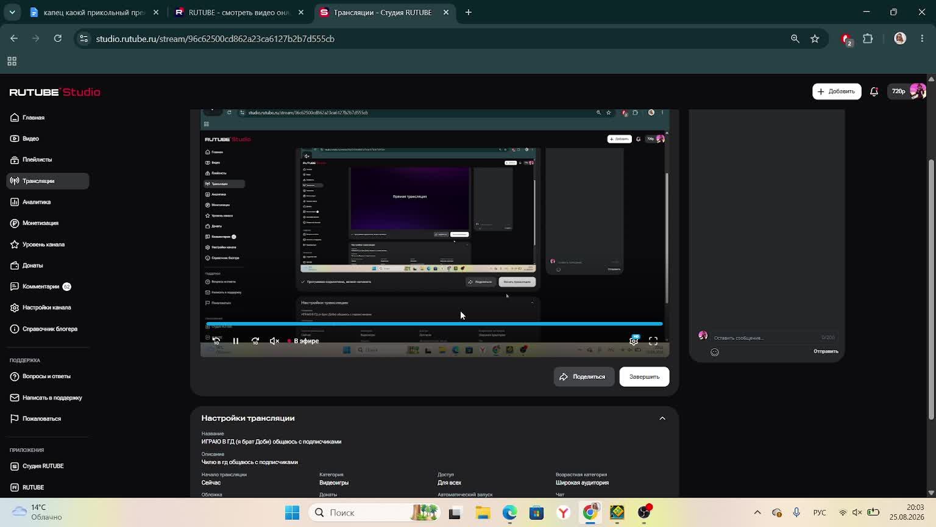
Task: Open the apps grid in bookmarks bar
Action: (x=12, y=62)
